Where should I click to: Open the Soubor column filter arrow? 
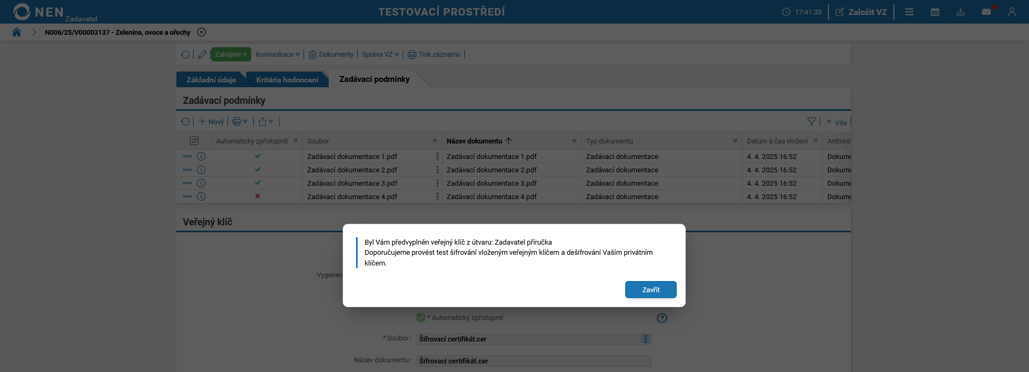(x=435, y=141)
